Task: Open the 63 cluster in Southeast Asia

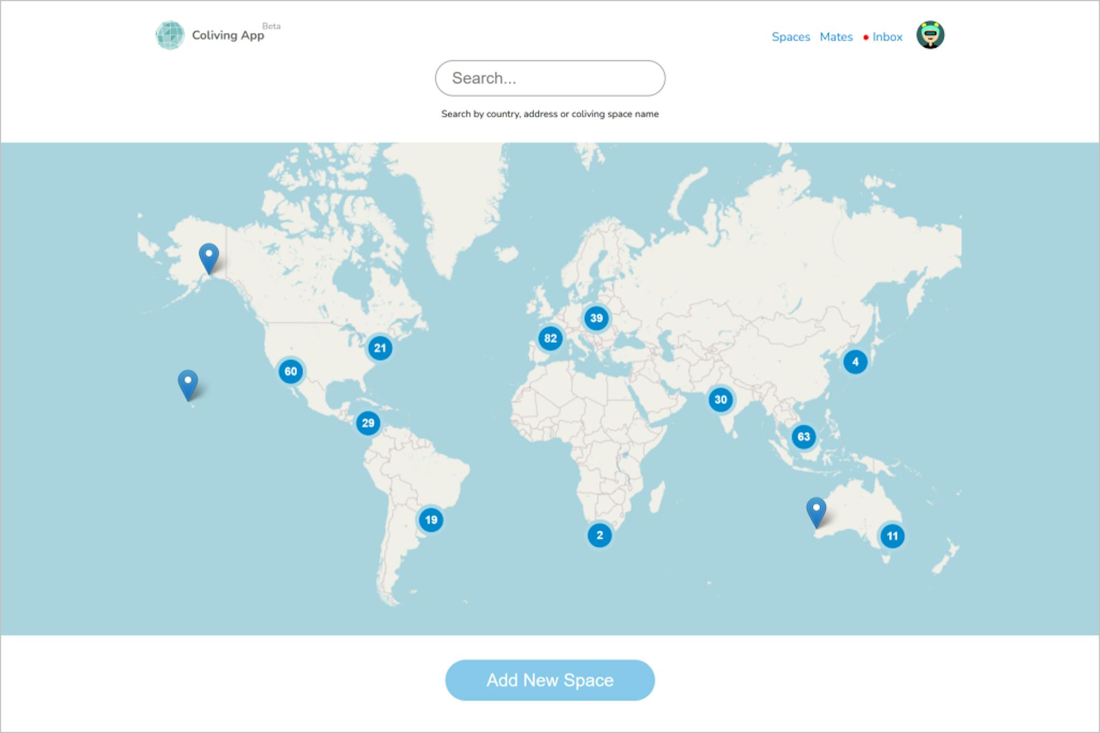Action: tap(804, 437)
